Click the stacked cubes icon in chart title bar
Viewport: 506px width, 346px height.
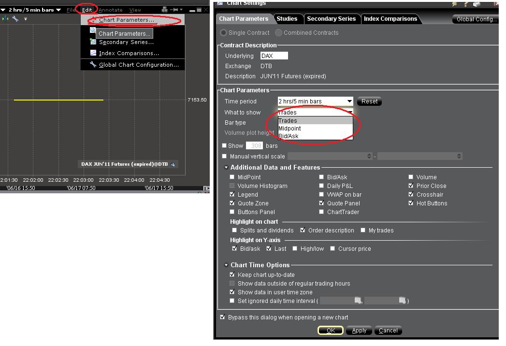pos(165,10)
